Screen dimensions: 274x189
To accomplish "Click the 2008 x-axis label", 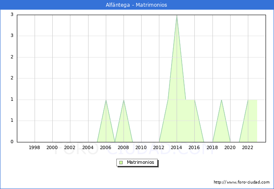I will [124, 147].
